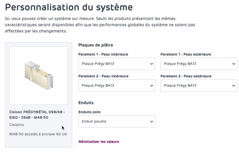Image resolution: width=239 pixels, height=155 pixels.
Task: Click the Enduits joint field label
Action: [89, 112]
